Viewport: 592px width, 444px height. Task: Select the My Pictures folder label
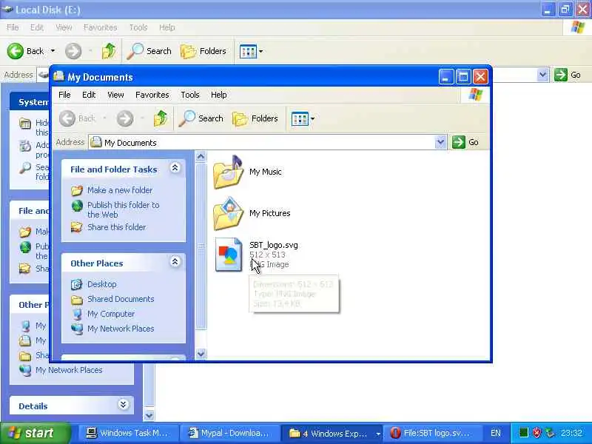point(269,213)
